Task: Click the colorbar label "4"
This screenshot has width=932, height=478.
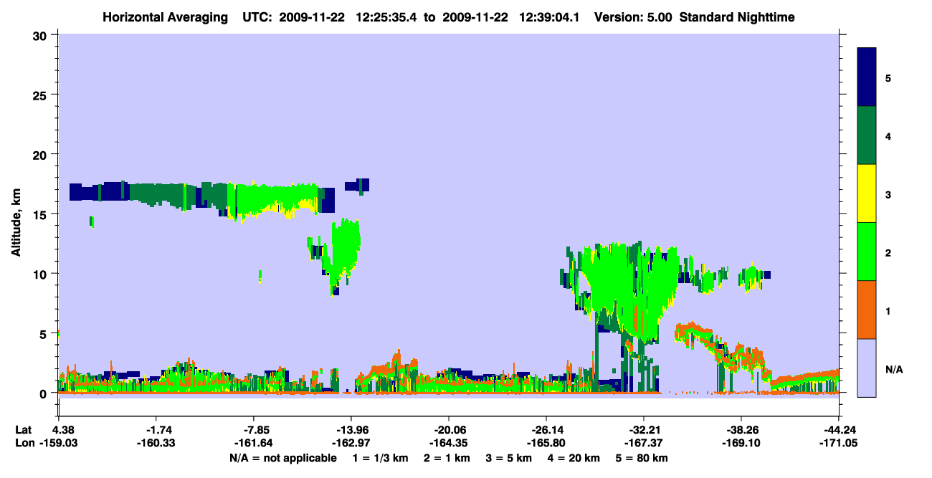Action: (888, 135)
